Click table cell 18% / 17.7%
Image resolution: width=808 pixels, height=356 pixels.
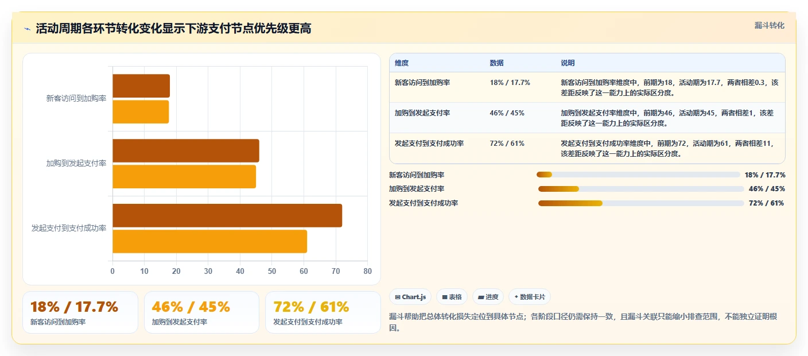click(510, 83)
